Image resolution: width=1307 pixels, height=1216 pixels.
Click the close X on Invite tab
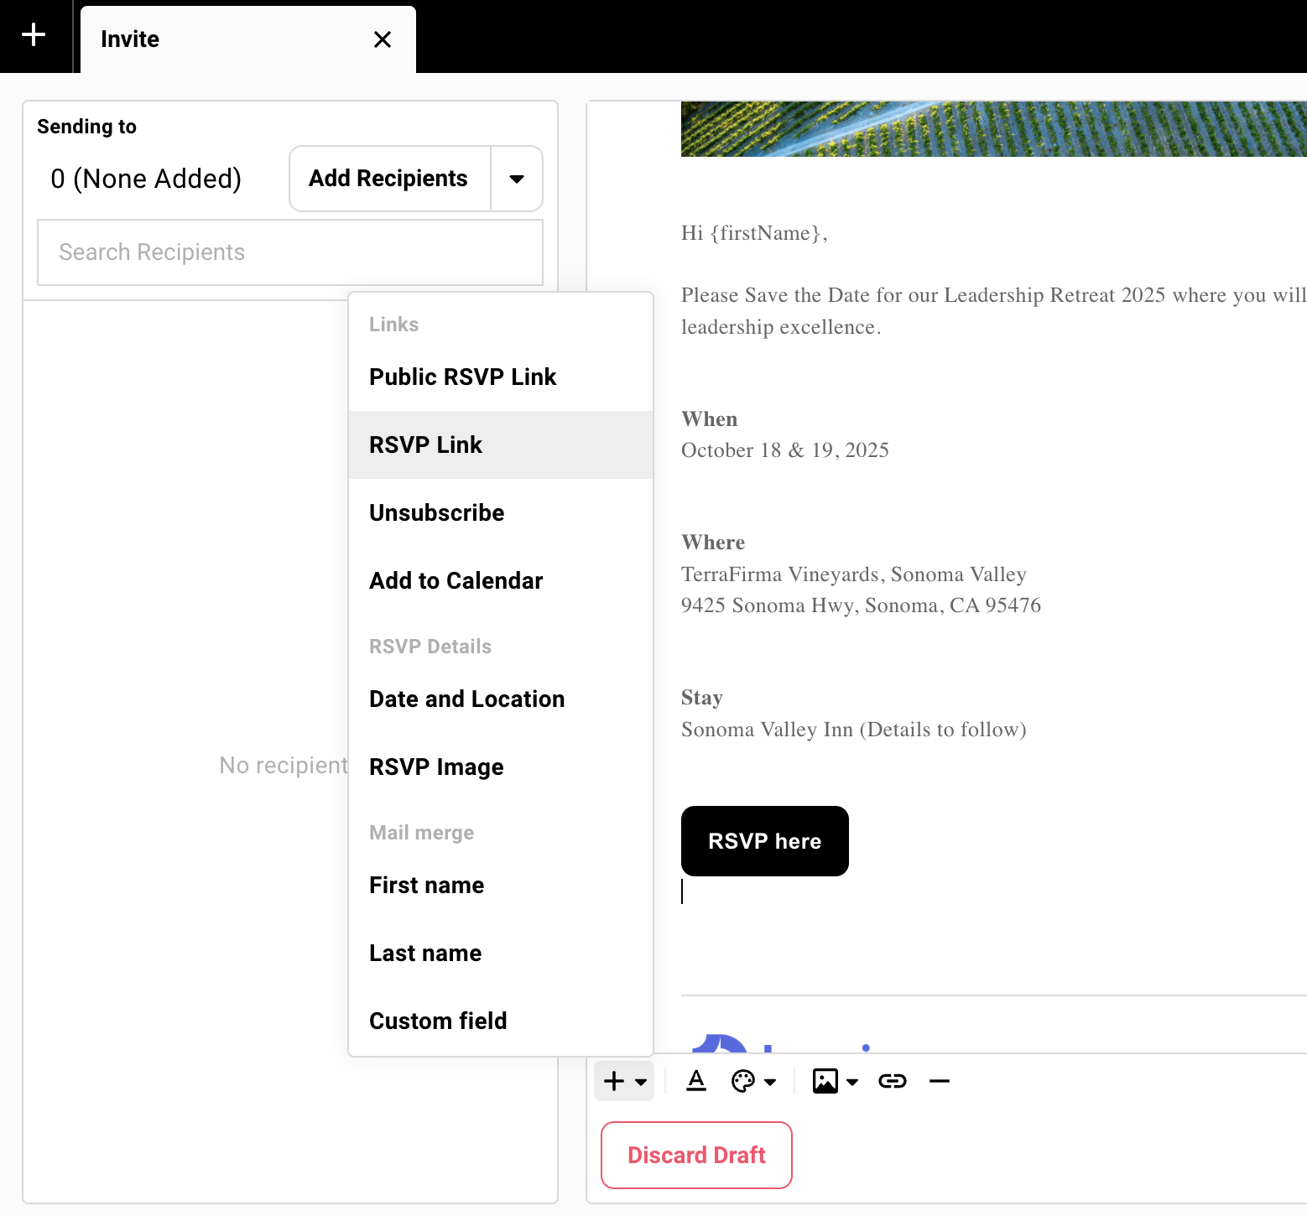(383, 39)
